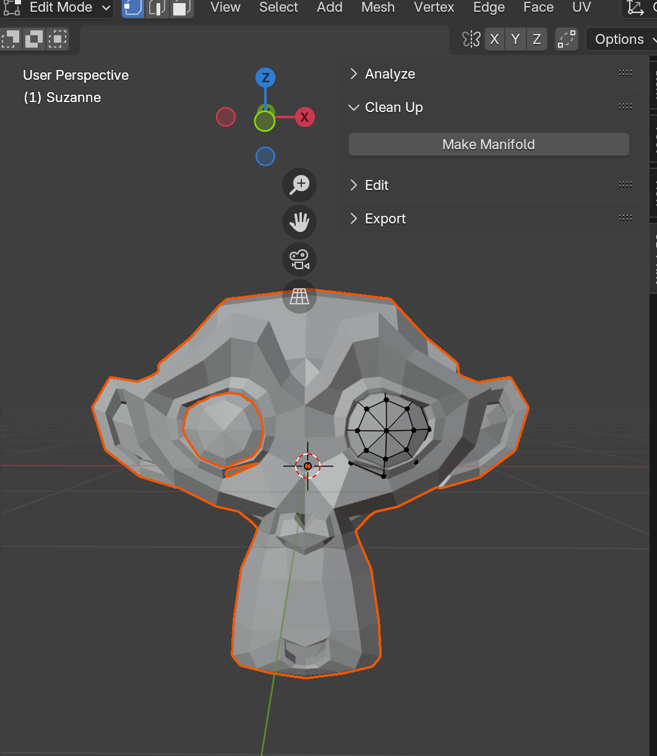Viewport: 657px width, 756px height.
Task: Click the 'User Perspective' viewport label
Action: 76,75
